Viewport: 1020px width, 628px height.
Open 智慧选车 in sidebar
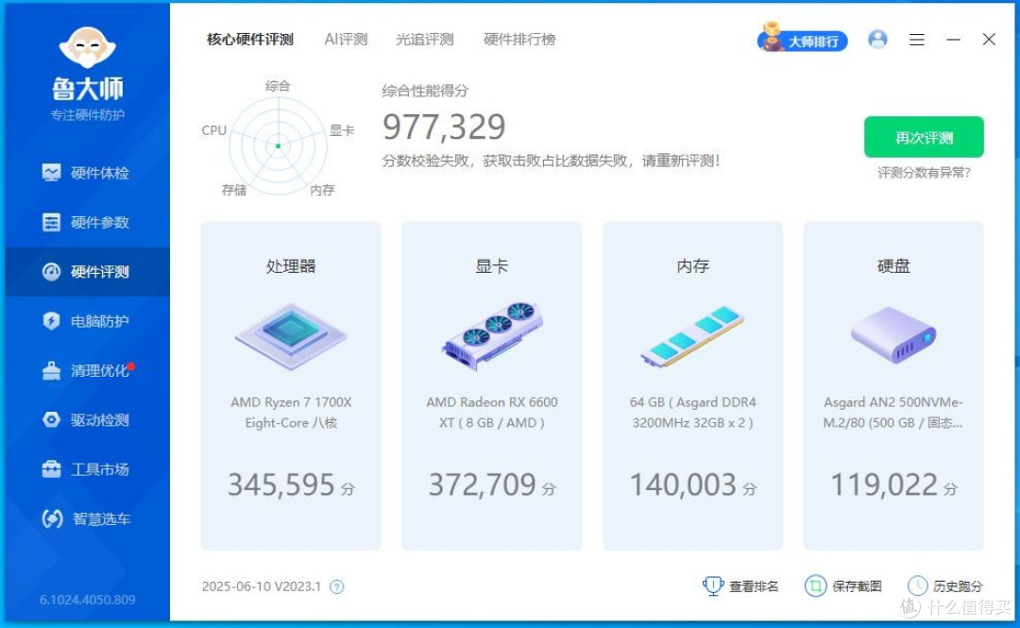(x=87, y=518)
